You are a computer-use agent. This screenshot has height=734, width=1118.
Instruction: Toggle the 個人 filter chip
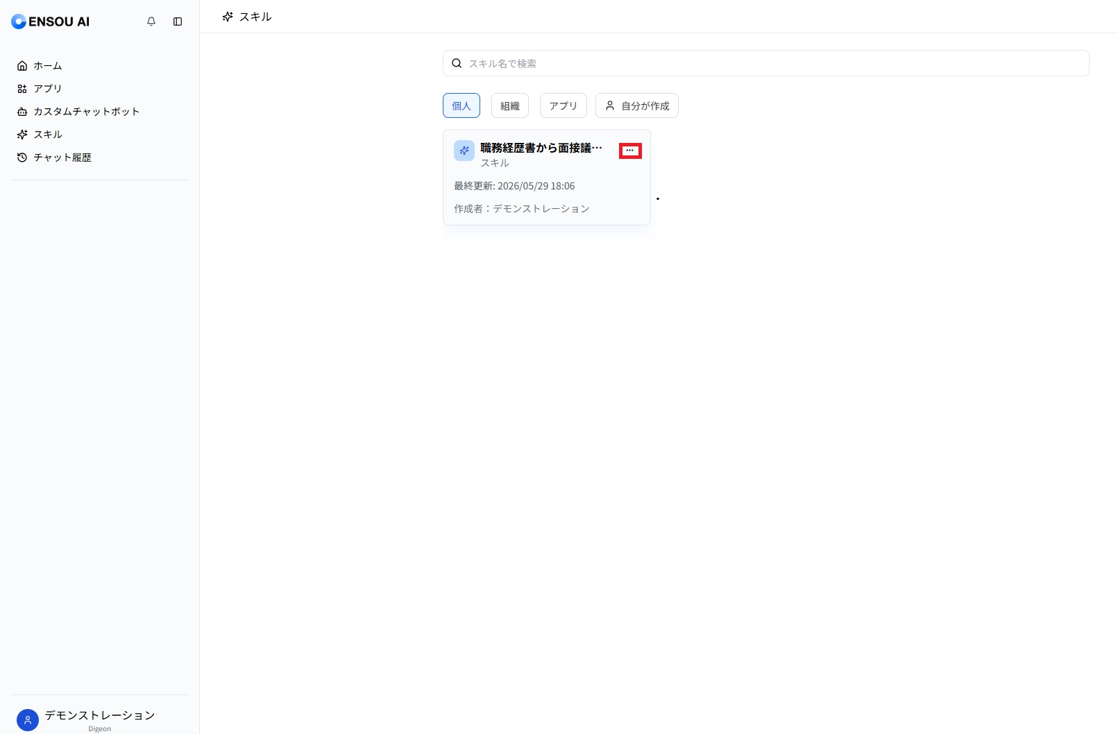pos(461,105)
